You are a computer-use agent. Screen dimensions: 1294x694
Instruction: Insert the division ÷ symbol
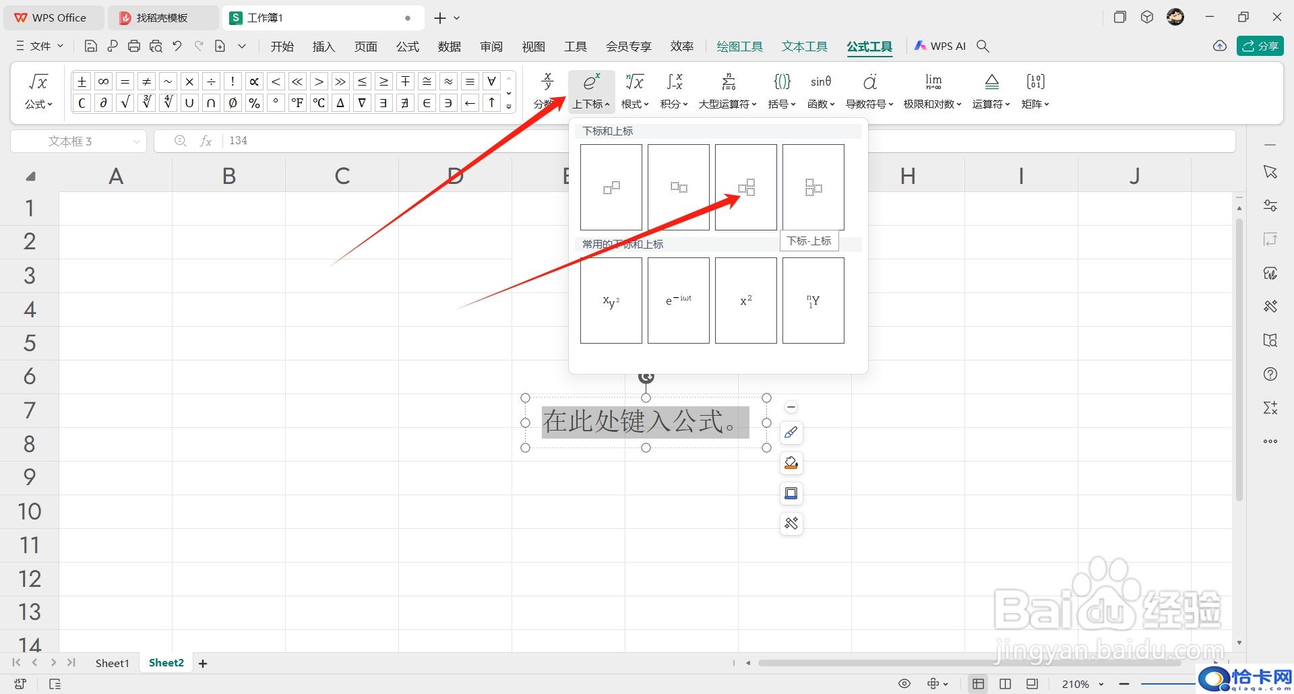tap(211, 82)
